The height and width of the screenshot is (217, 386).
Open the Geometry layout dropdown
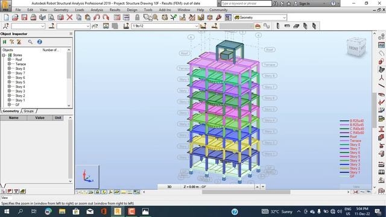pyautogui.click(x=284, y=17)
